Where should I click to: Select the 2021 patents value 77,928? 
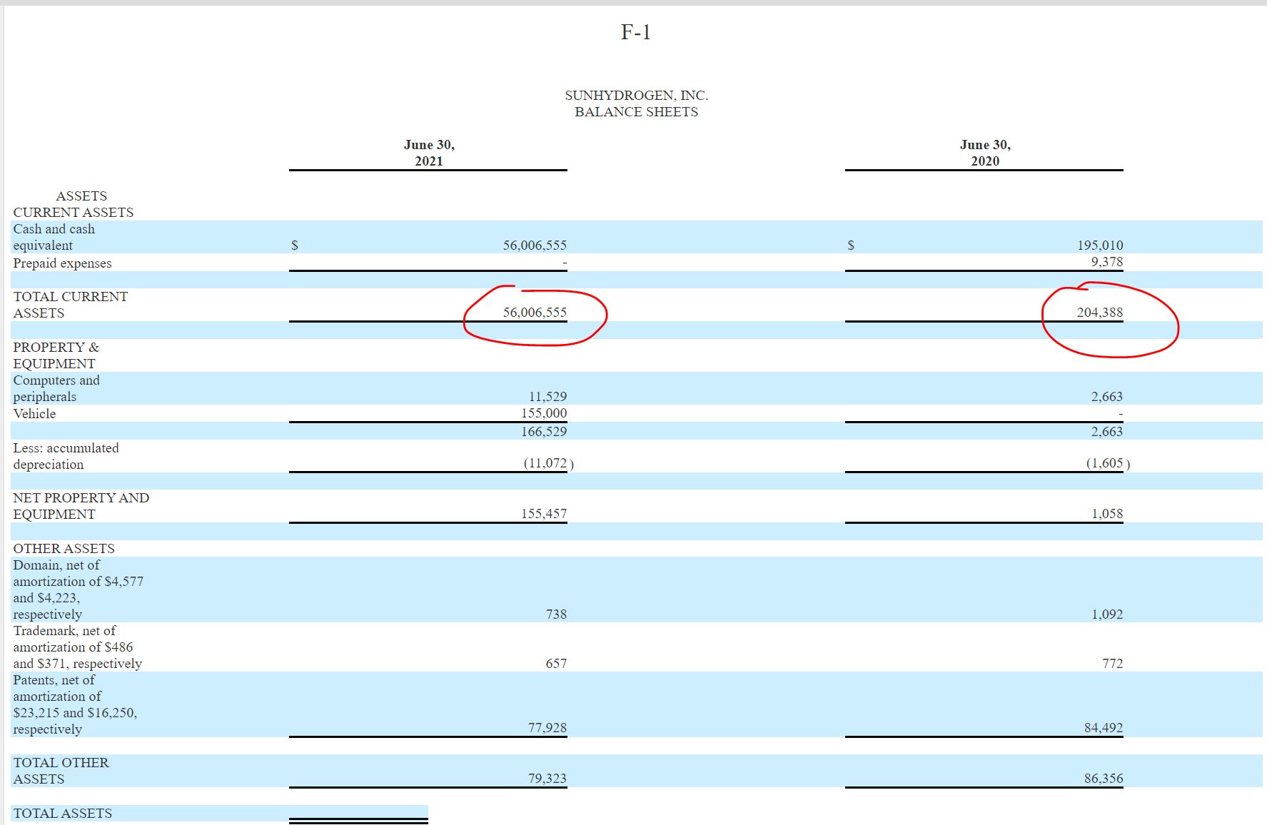547,727
